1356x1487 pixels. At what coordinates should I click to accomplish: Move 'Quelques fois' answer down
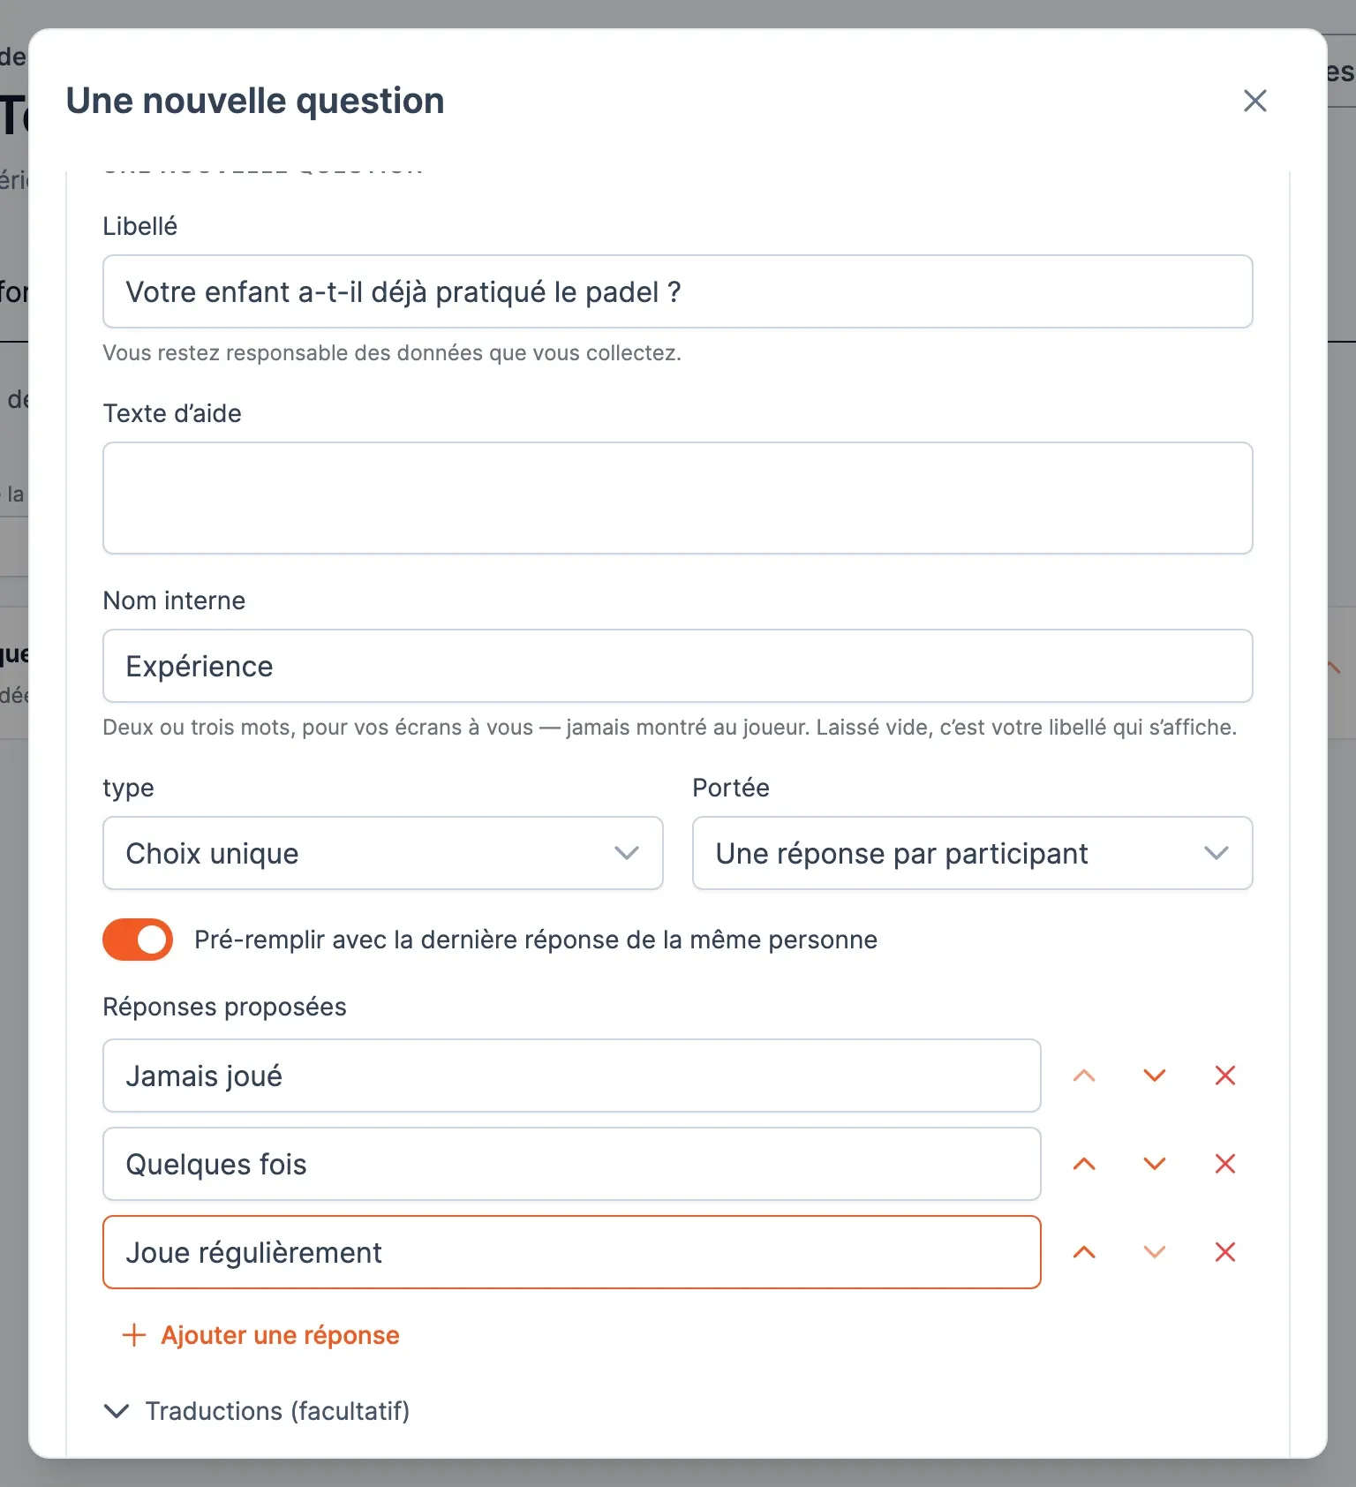click(x=1155, y=1164)
